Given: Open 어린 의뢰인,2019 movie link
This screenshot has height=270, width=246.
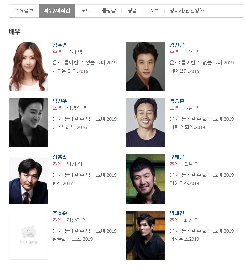Looking at the screenshot, I should pyautogui.click(x=187, y=127).
